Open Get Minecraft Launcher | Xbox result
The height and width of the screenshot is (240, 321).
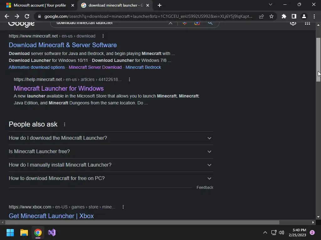pos(51,216)
